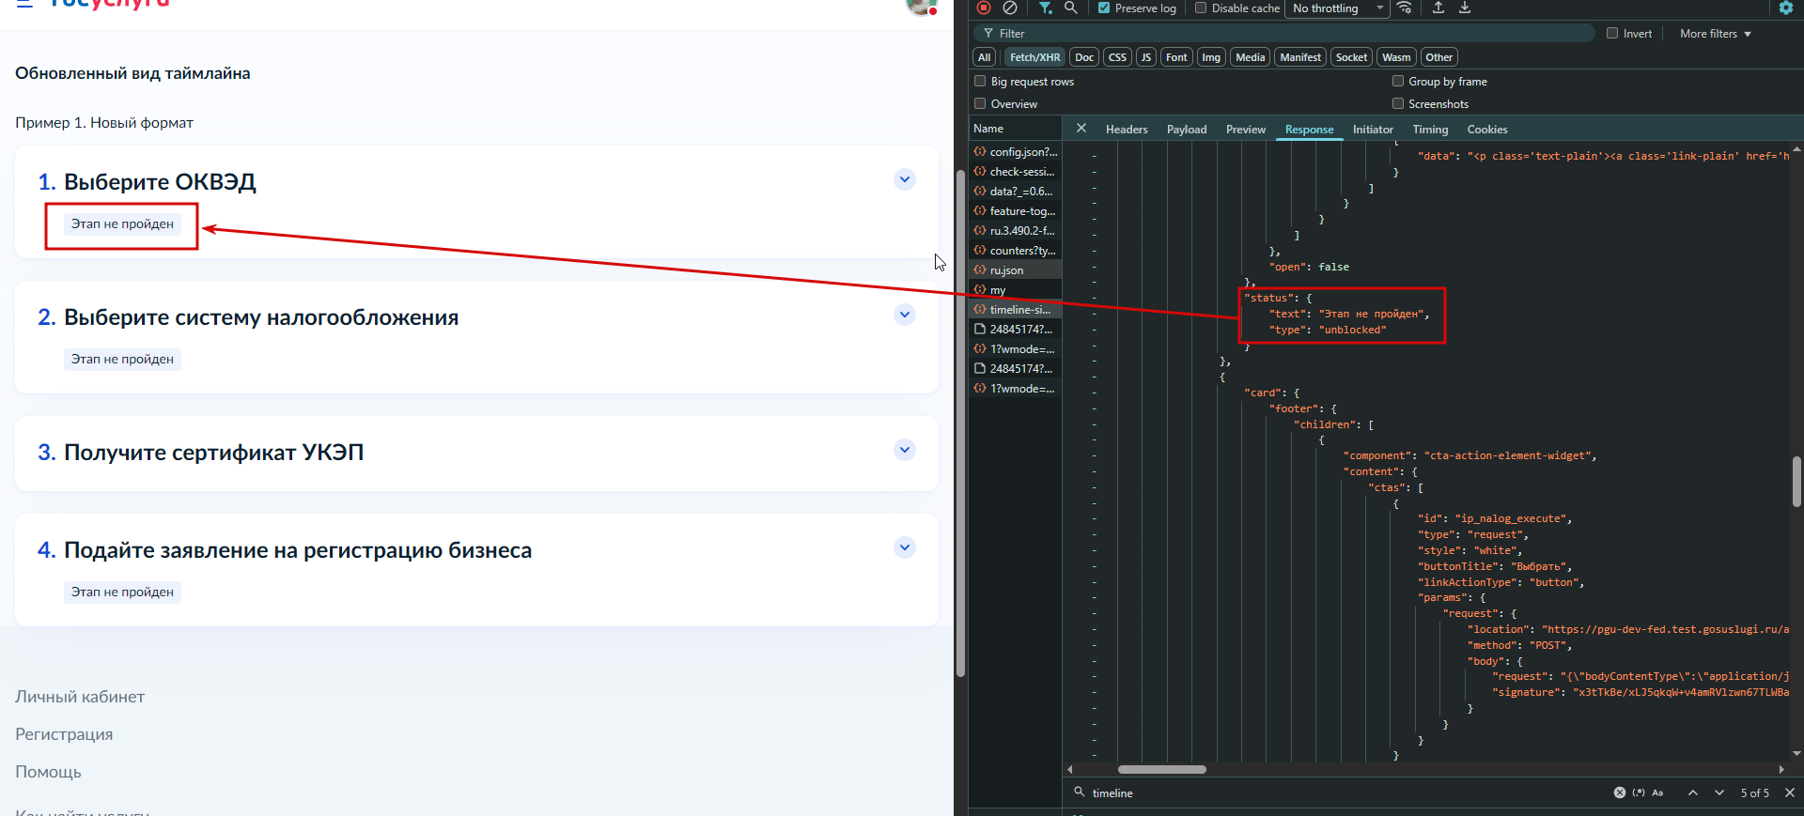This screenshot has height=816, width=1804.
Task: Select the check-sessi... request
Action: [1016, 172]
